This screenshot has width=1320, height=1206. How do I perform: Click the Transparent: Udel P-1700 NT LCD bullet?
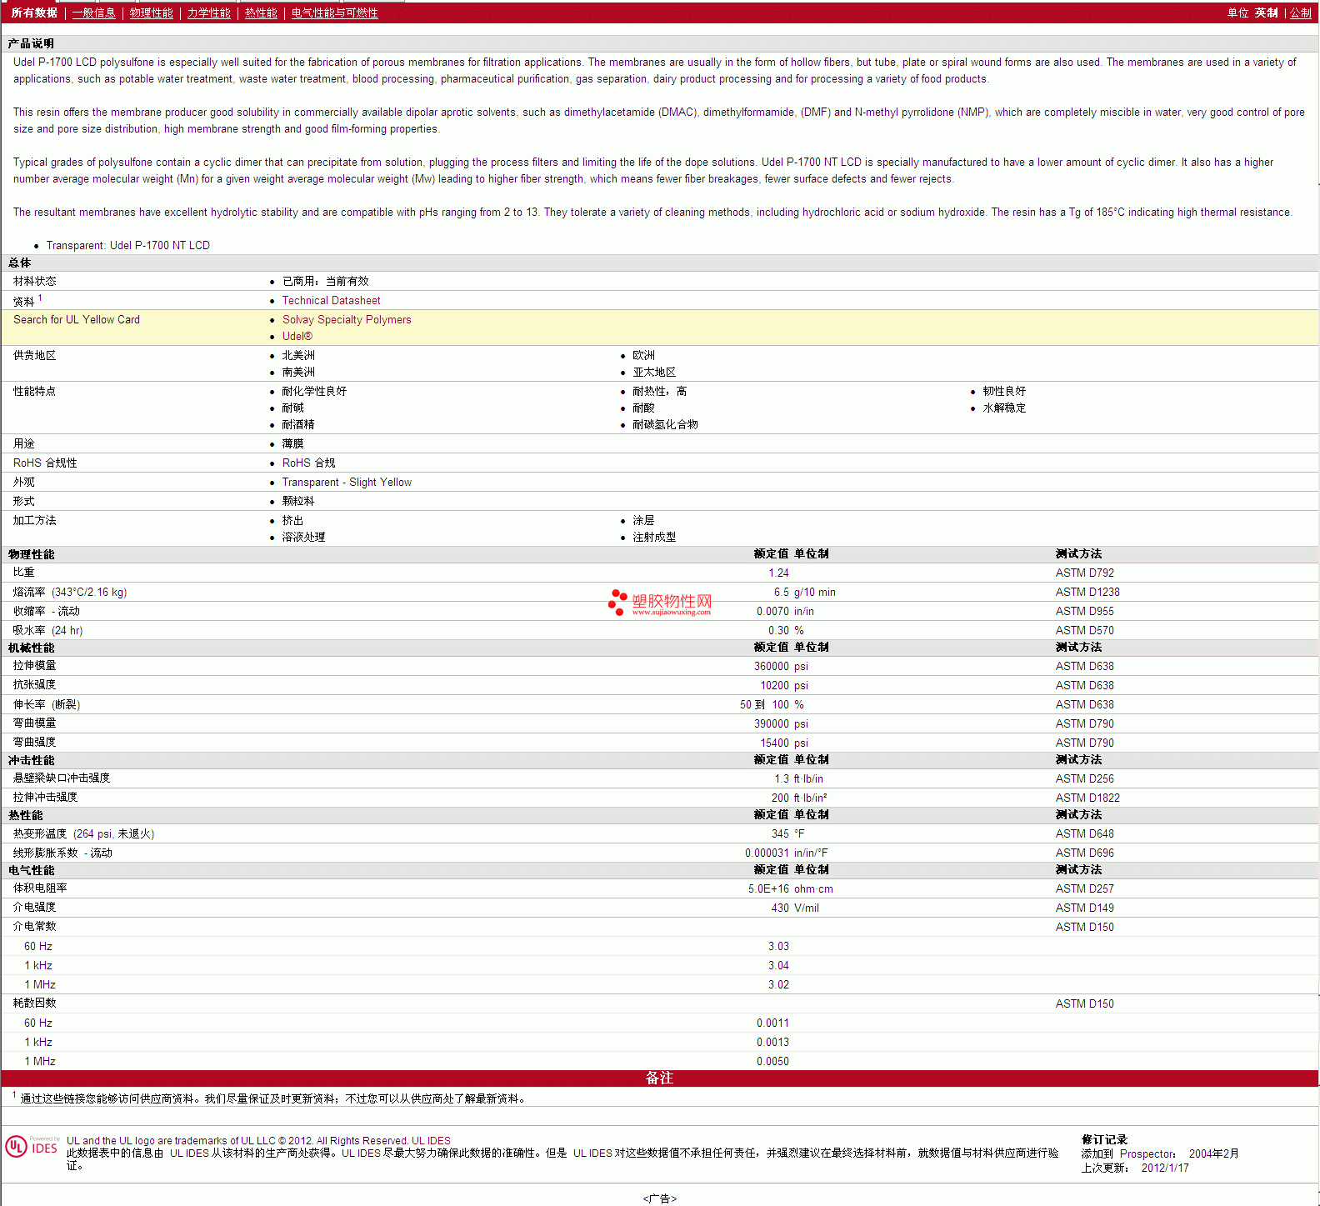pos(127,245)
